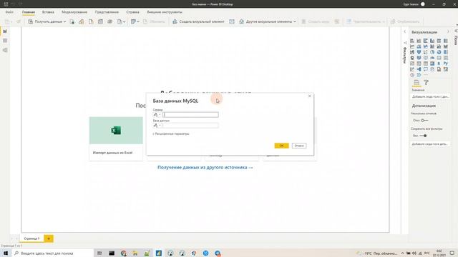Open the База данных field type dropdown
458x257 pixels.
(157, 126)
